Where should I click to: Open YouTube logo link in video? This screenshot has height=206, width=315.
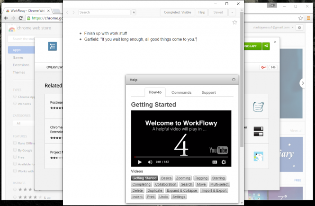click(x=218, y=150)
